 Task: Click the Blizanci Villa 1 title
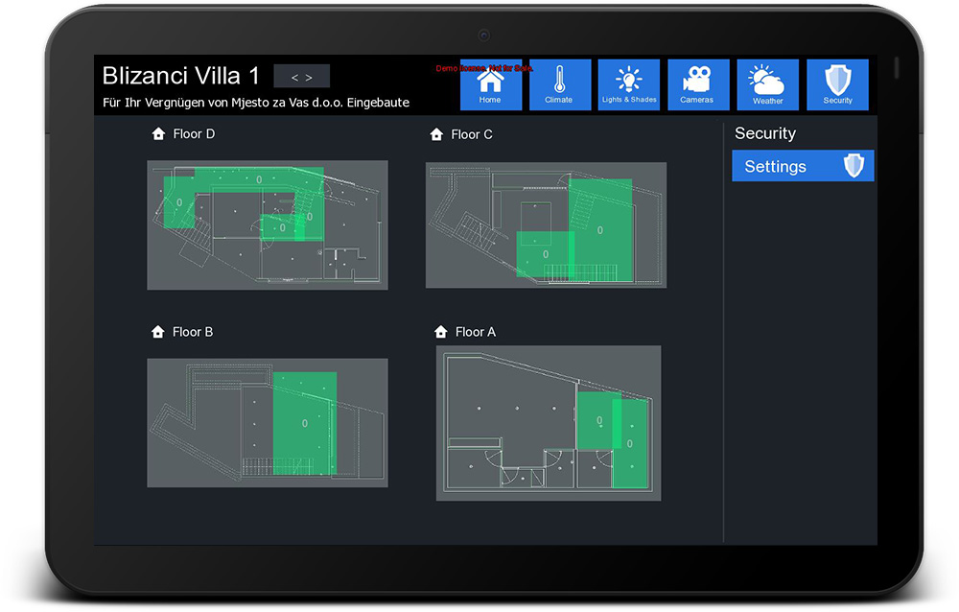(180, 76)
